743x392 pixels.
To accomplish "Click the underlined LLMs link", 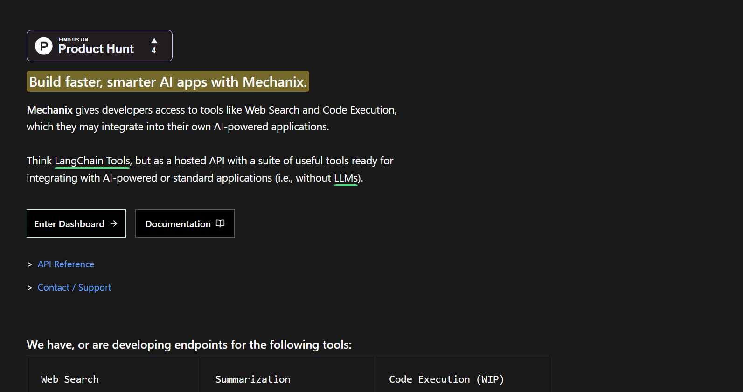I will (346, 178).
